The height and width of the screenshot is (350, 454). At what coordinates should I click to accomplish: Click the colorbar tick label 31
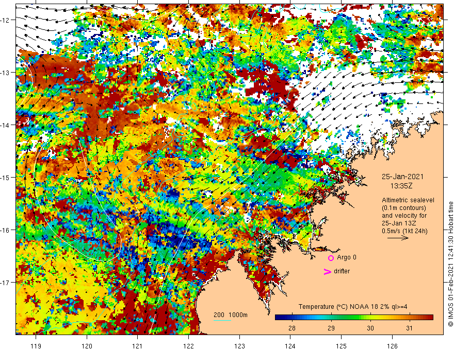[x=409, y=328]
